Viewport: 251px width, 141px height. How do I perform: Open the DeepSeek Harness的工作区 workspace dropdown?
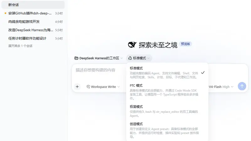pos(99,58)
